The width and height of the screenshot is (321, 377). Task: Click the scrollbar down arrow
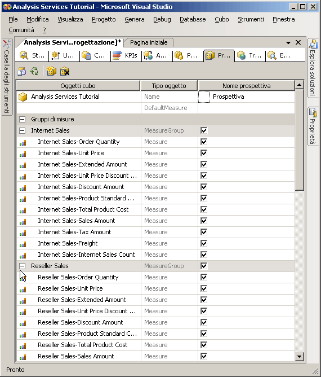click(x=299, y=356)
